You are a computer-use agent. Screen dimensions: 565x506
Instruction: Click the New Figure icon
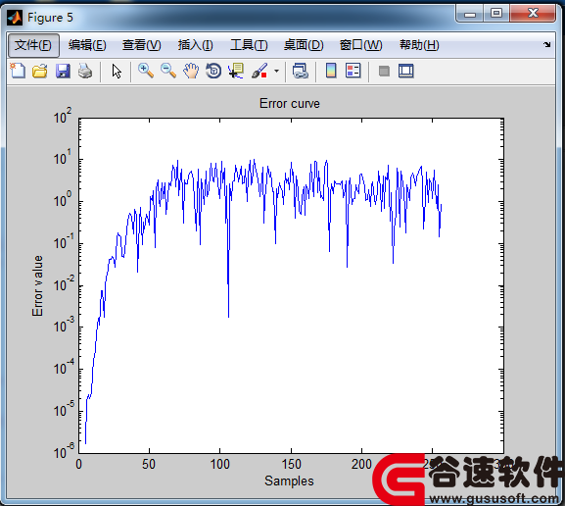tap(18, 71)
